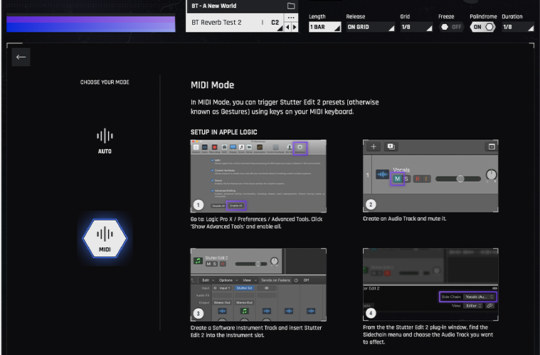Open the Length dropdown showing 1 BAR
This screenshot has height=355, width=540.
[324, 27]
